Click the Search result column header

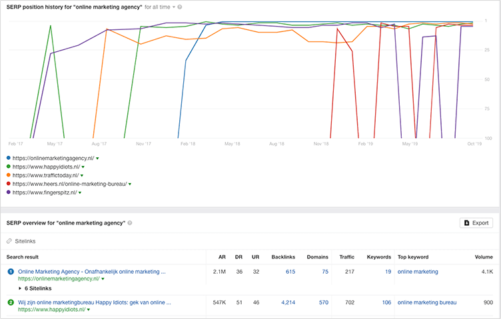pyautogui.click(x=23, y=257)
